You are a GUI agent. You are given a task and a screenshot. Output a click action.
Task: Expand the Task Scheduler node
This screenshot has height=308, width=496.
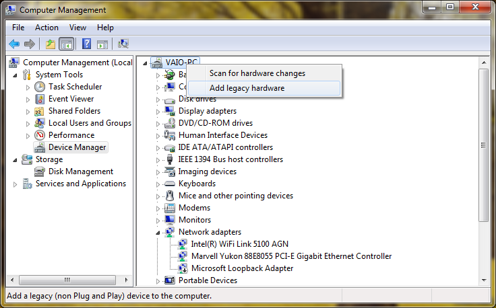(28, 87)
